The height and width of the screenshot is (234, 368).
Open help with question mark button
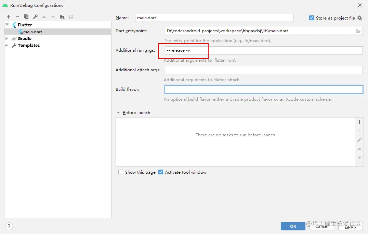click(9, 226)
